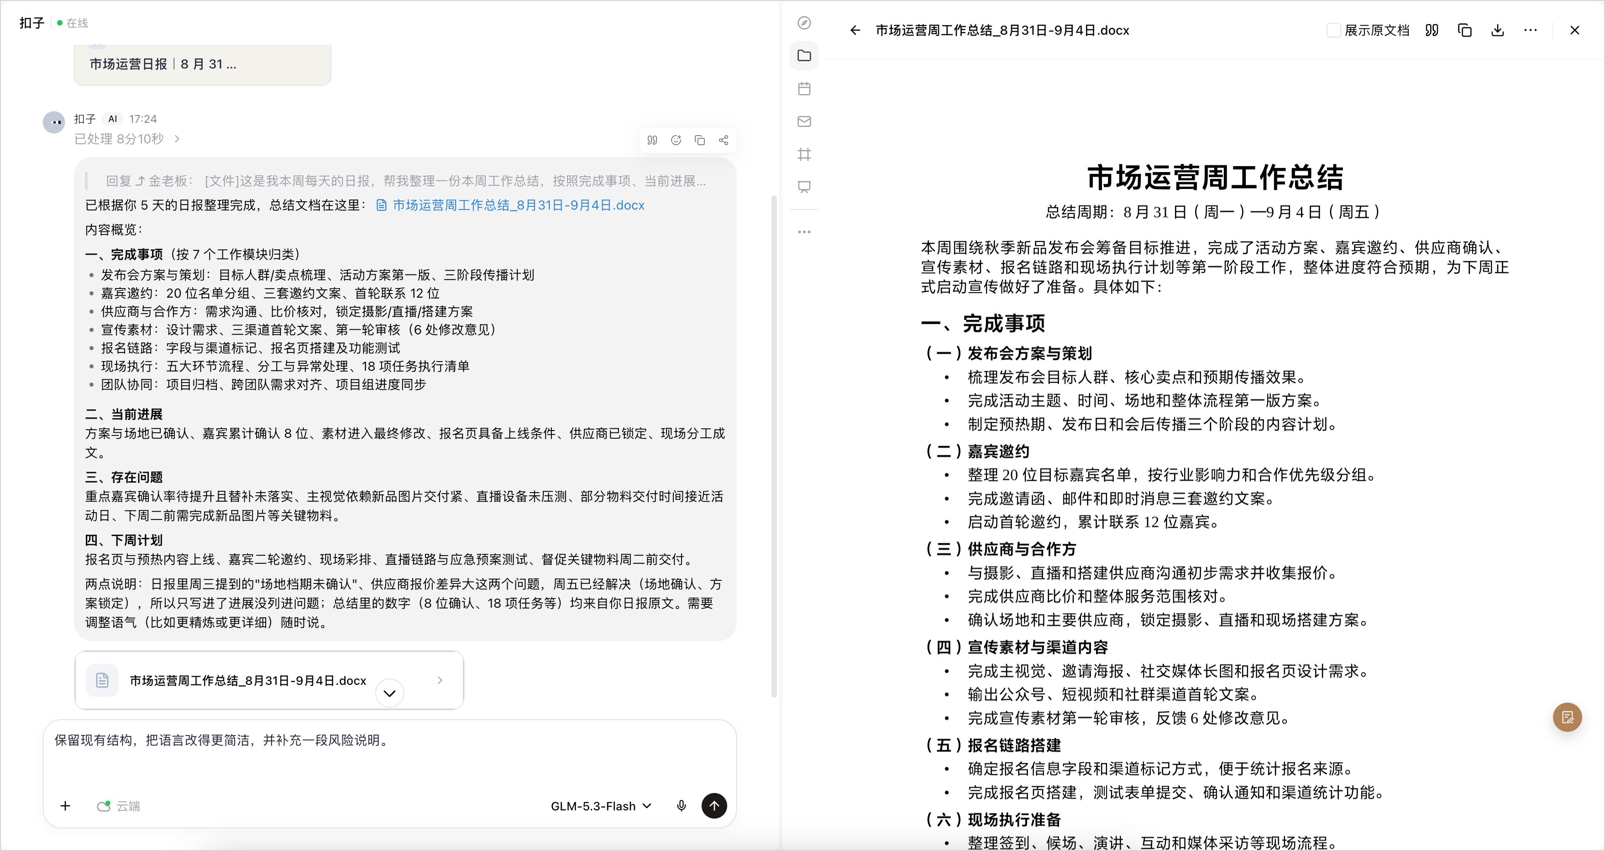This screenshot has width=1605, height=851.
Task: Click the AI badge beside 扣子
Action: (112, 118)
